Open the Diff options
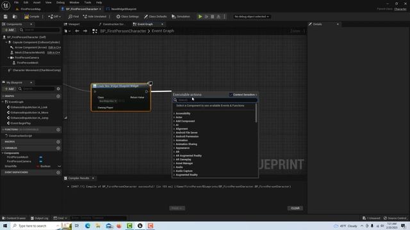The image size is (410, 230). (54, 17)
